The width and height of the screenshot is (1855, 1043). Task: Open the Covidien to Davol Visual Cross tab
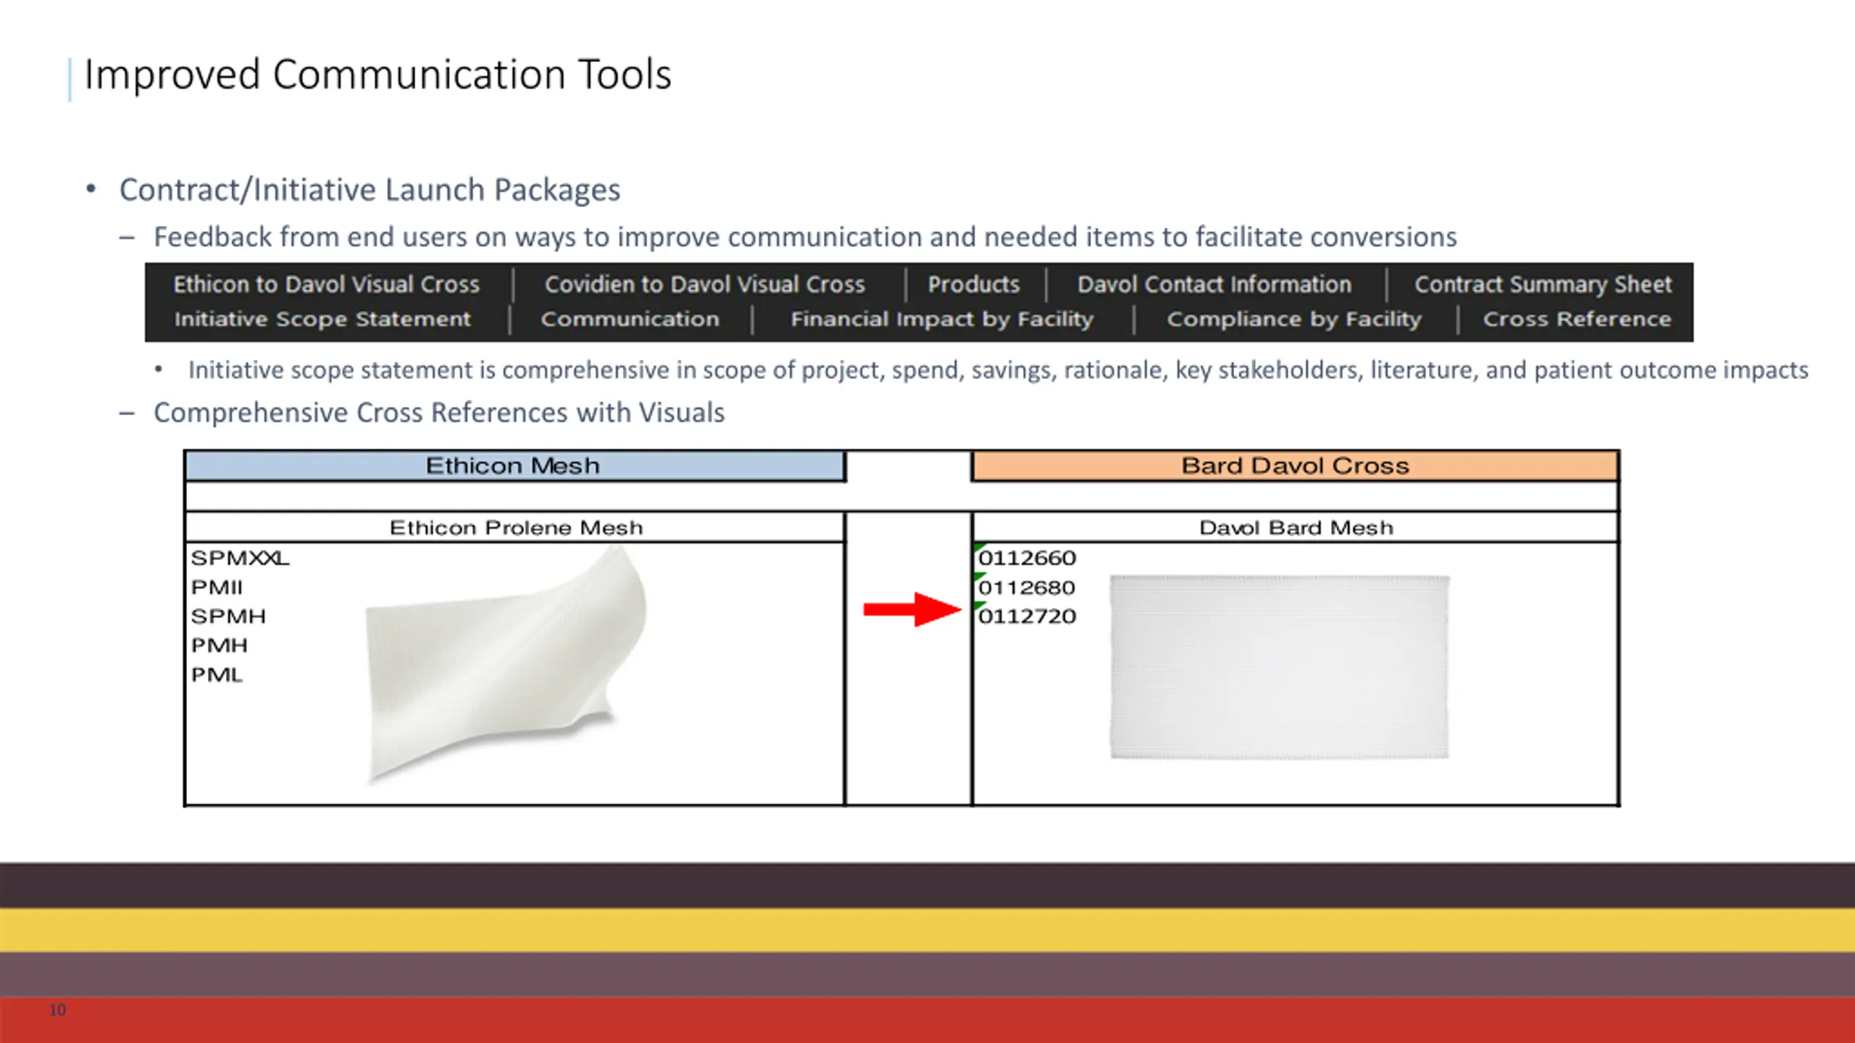pos(704,284)
